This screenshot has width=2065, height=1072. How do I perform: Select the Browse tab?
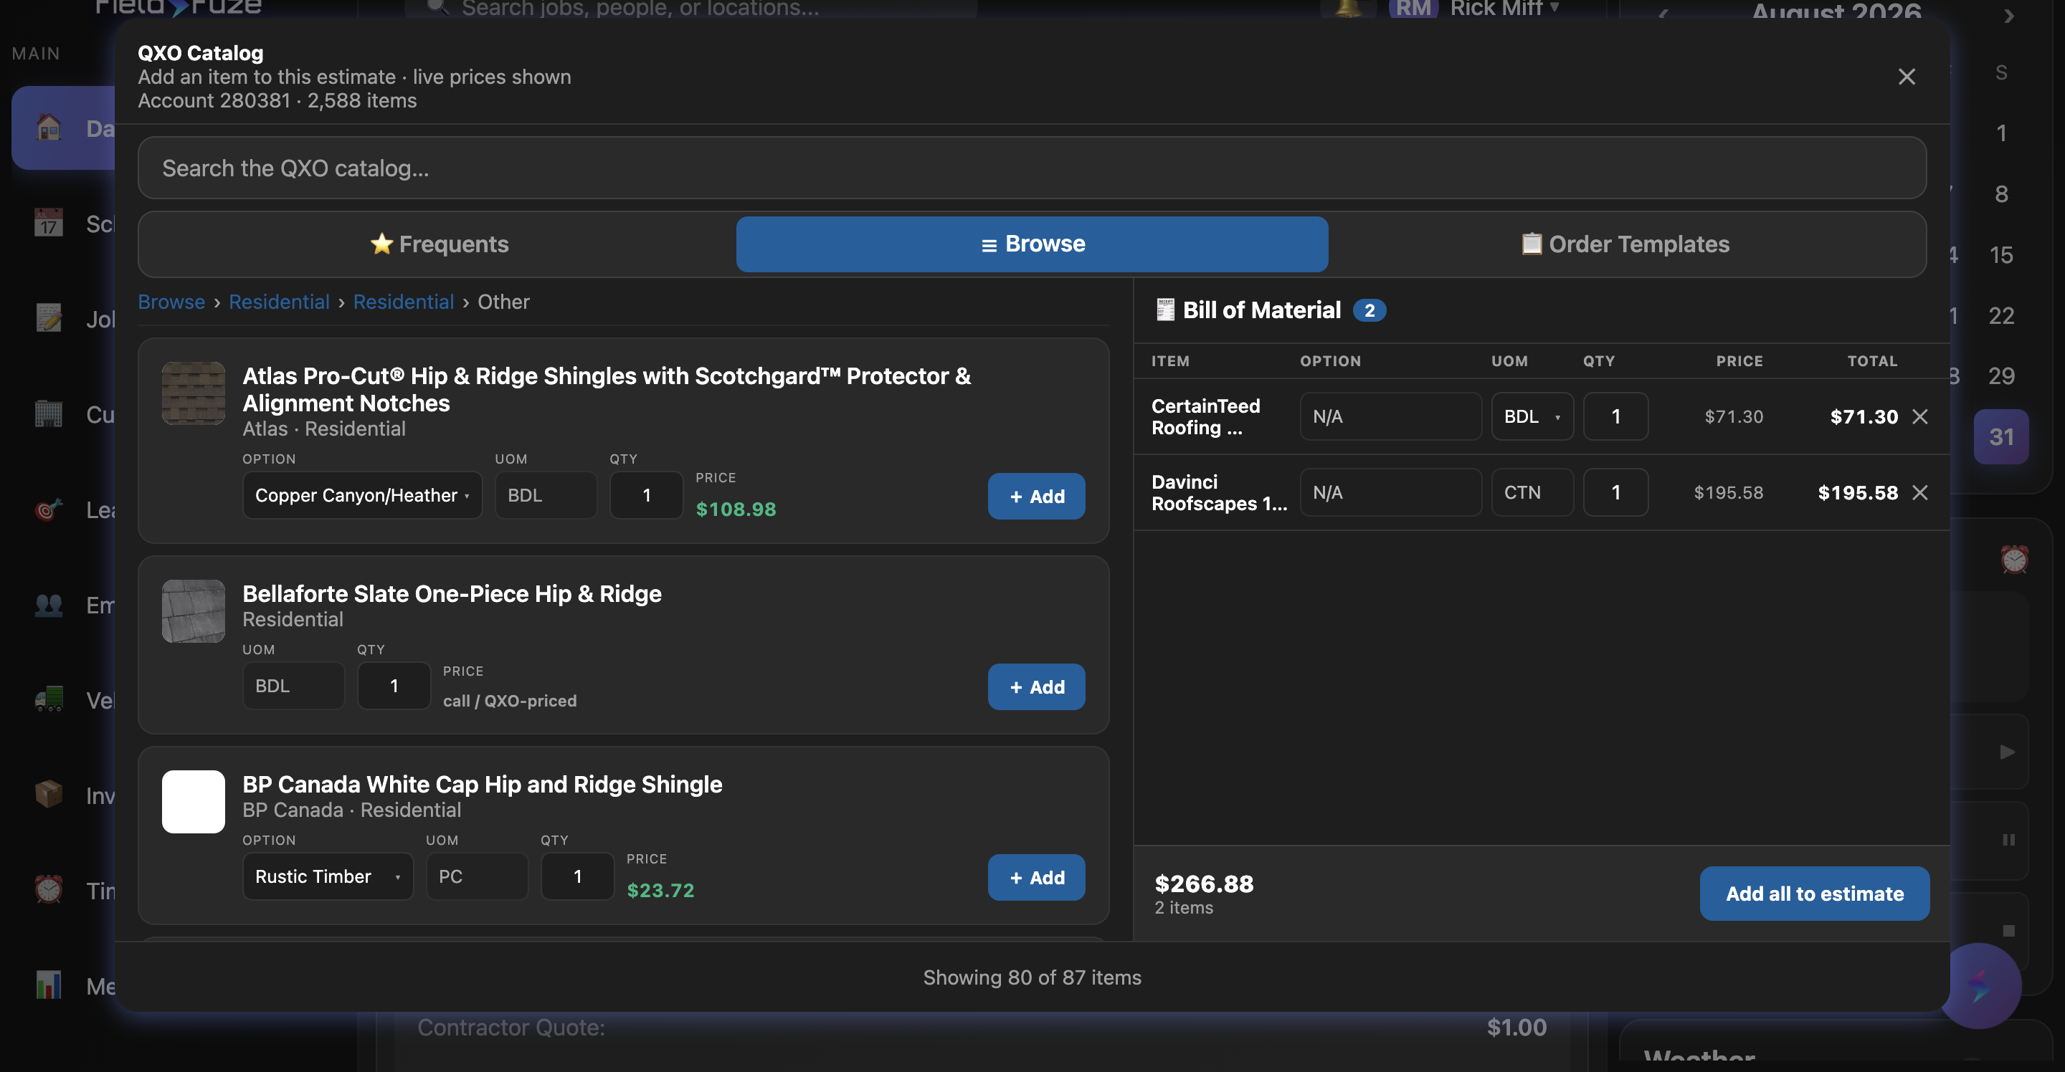[x=1032, y=244]
